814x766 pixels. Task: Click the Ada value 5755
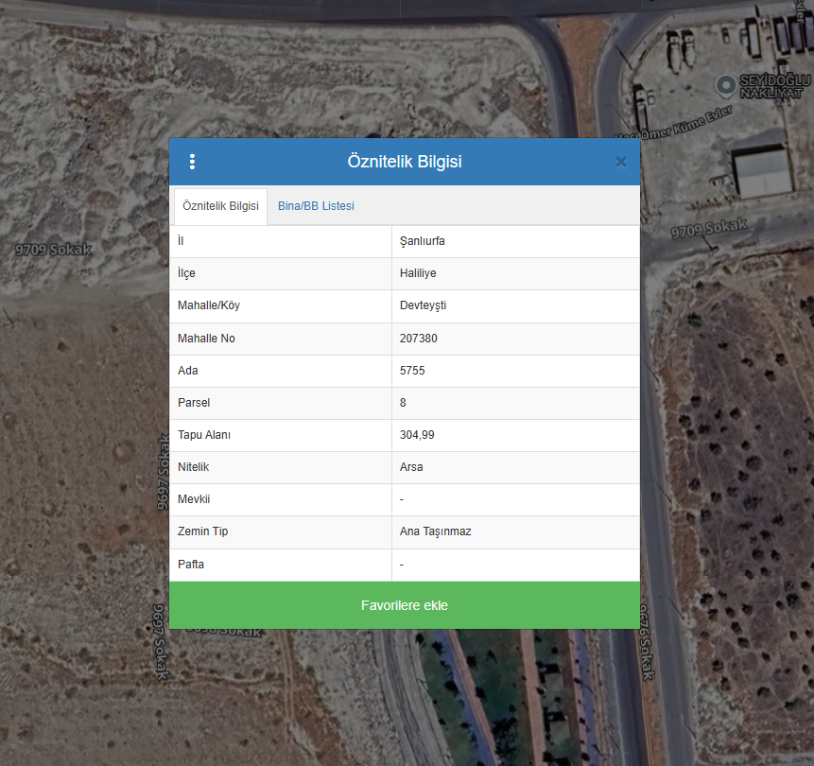click(x=412, y=371)
